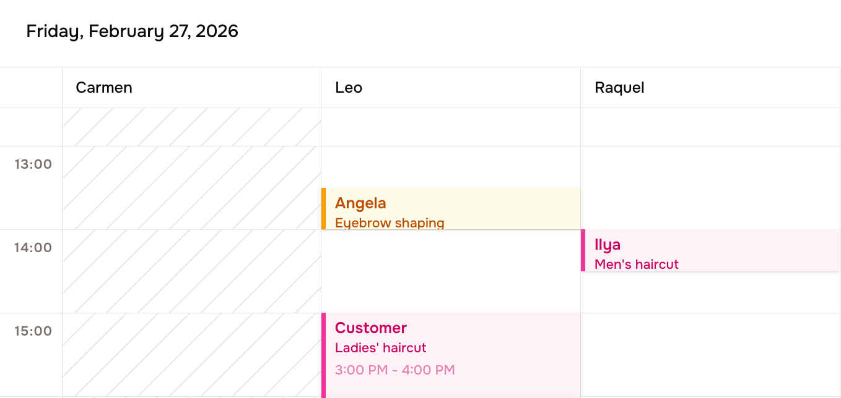Click the 13:00 time label

click(33, 164)
